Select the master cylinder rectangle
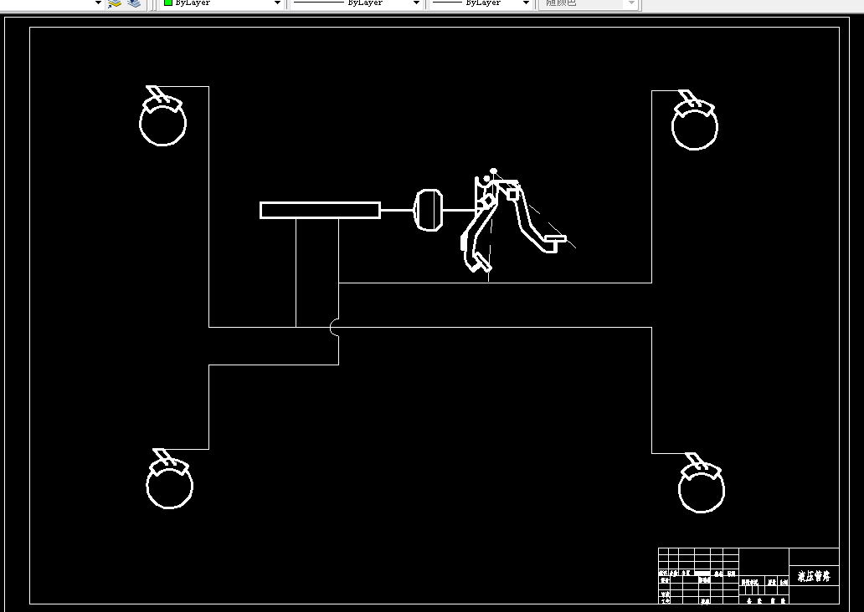 (x=320, y=210)
